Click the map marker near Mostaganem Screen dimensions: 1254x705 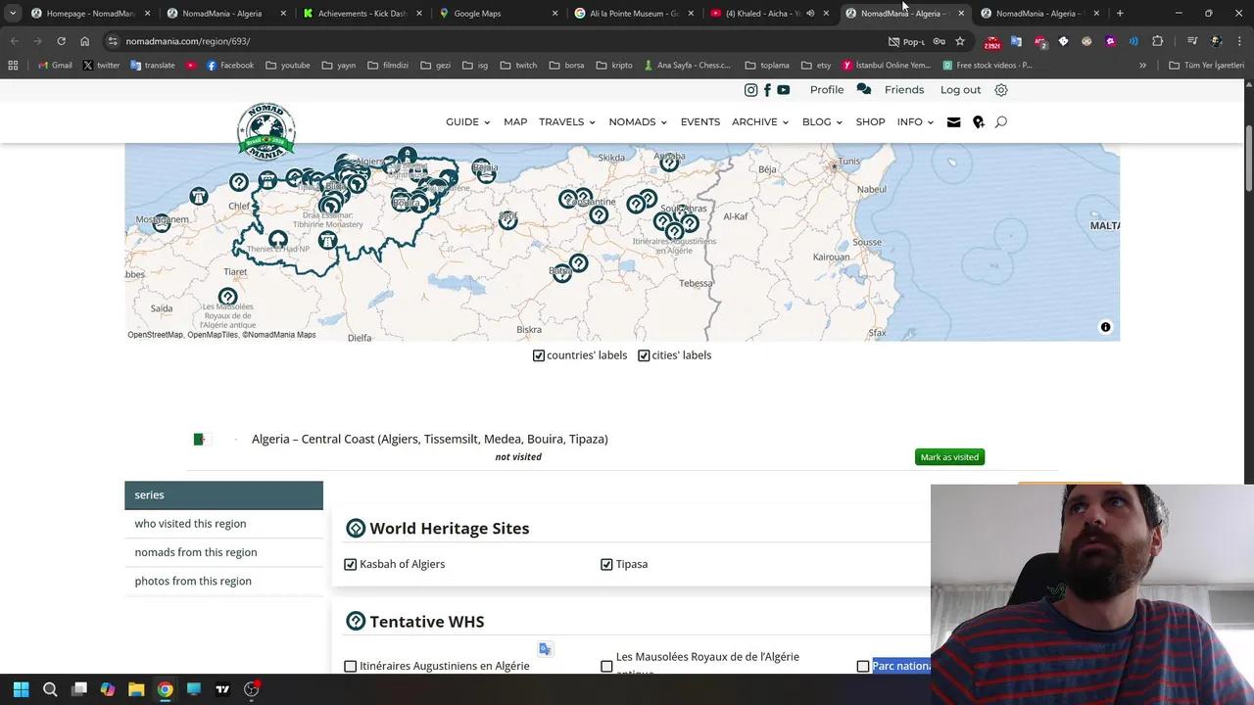[162, 224]
